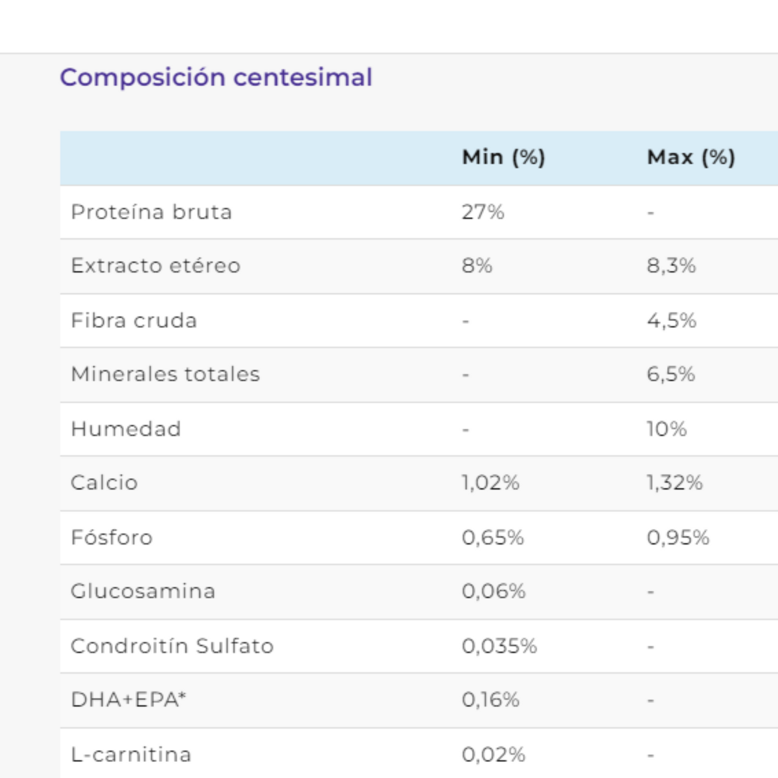
Task: Click the 0,06% Glucosamina value
Action: coord(493,591)
